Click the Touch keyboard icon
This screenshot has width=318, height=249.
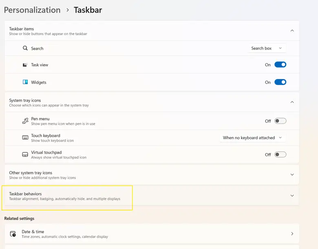tap(25, 138)
